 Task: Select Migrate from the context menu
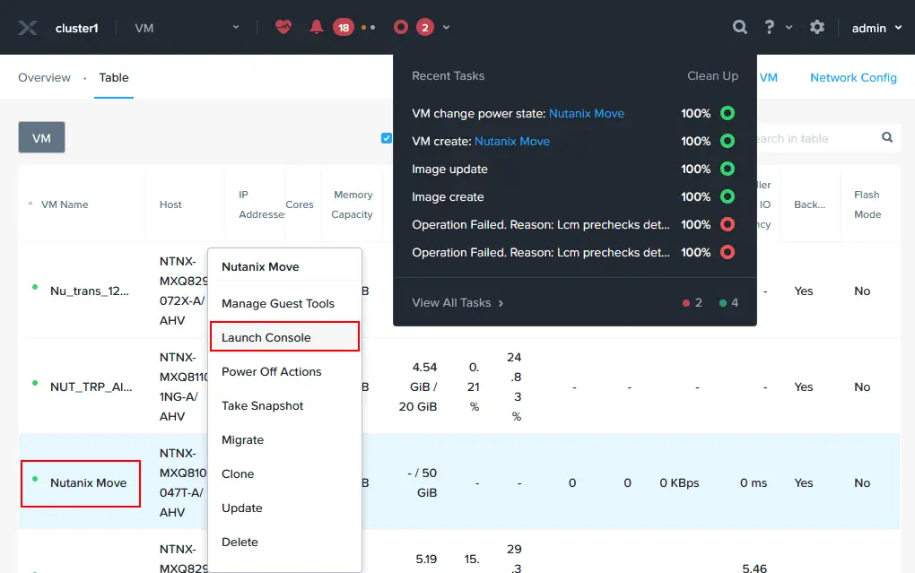(243, 440)
